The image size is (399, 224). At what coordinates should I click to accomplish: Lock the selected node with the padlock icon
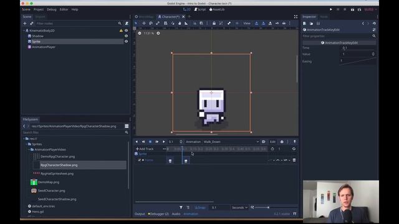(x=214, y=24)
